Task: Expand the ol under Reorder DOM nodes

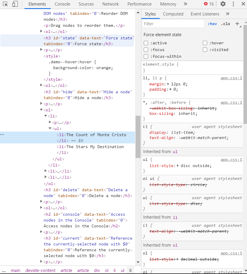Action: [41, 31]
